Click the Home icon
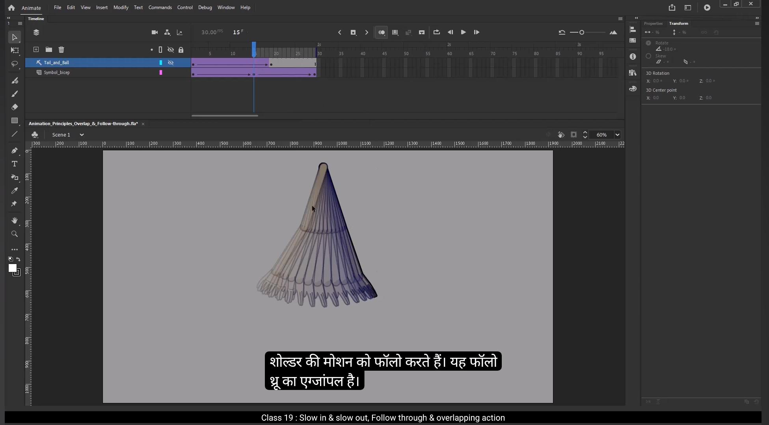Viewport: 769px width, 425px height. pyautogui.click(x=11, y=7)
